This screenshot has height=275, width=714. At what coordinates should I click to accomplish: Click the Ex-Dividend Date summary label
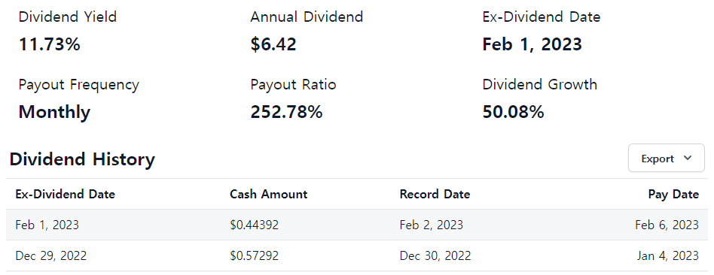pyautogui.click(x=542, y=17)
